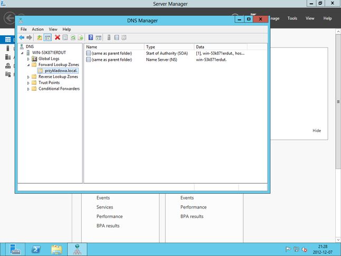Open Events link in right tile
The width and height of the screenshot is (341, 256).
pyautogui.click(x=187, y=198)
